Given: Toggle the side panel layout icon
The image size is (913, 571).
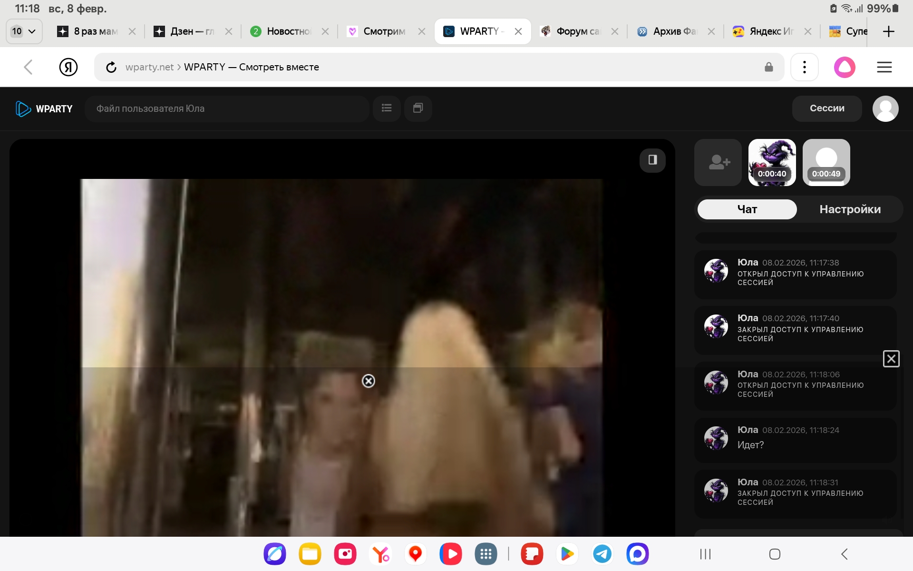Looking at the screenshot, I should 652,160.
